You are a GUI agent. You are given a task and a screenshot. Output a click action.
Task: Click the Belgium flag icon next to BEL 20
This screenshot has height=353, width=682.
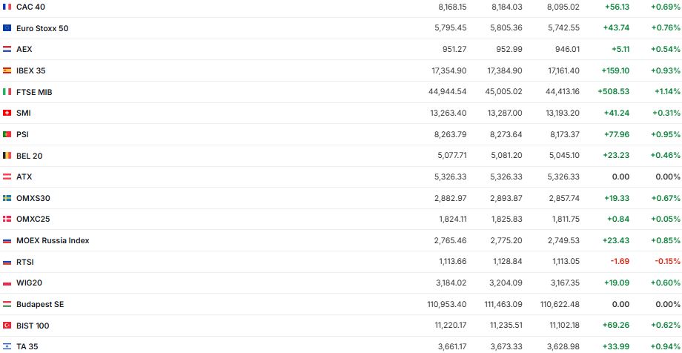[7, 156]
